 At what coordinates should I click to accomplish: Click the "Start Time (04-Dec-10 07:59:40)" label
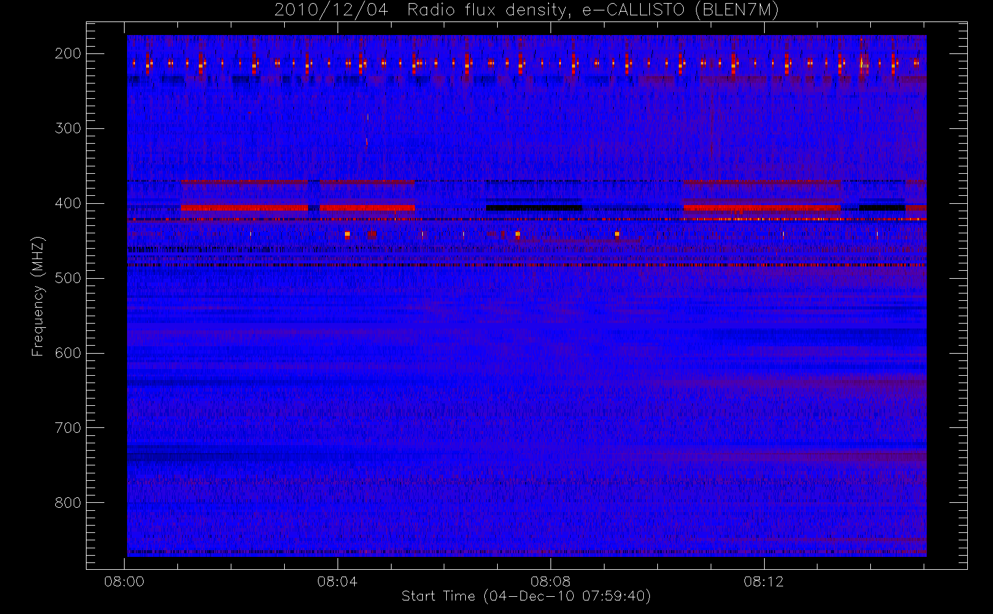point(526,596)
